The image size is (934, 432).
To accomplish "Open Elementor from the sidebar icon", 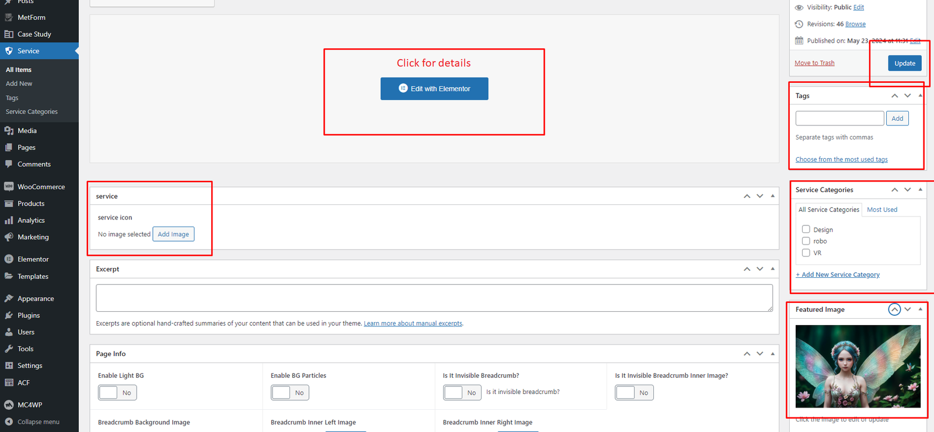I will tap(9, 259).
